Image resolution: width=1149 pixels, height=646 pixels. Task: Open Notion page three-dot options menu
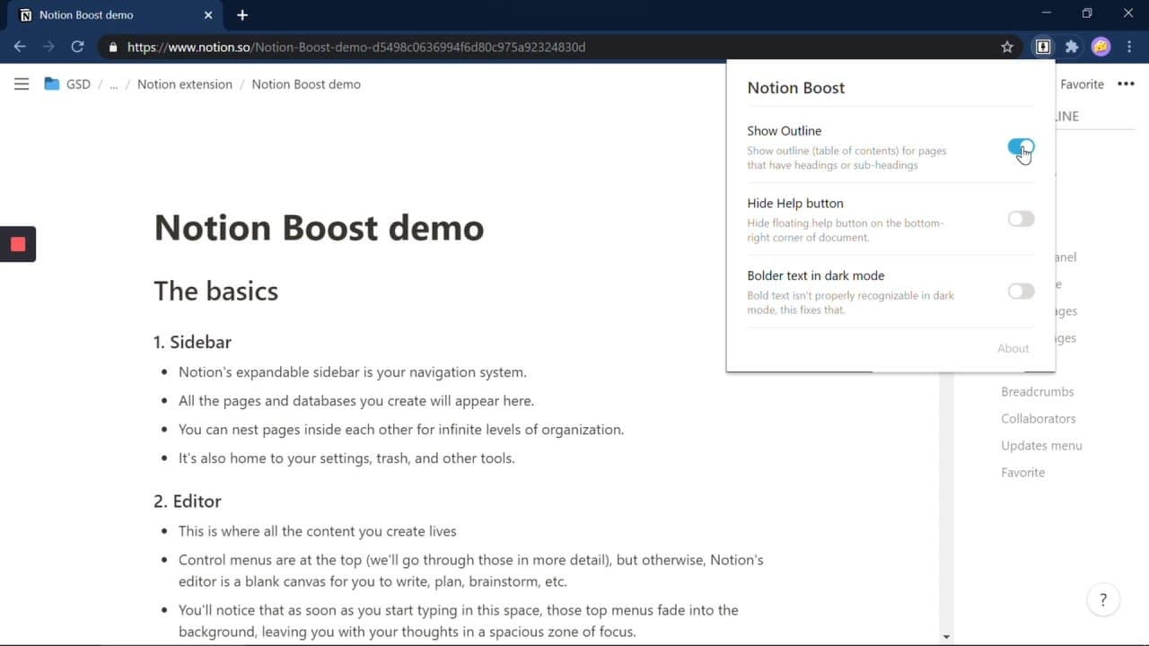[1126, 84]
